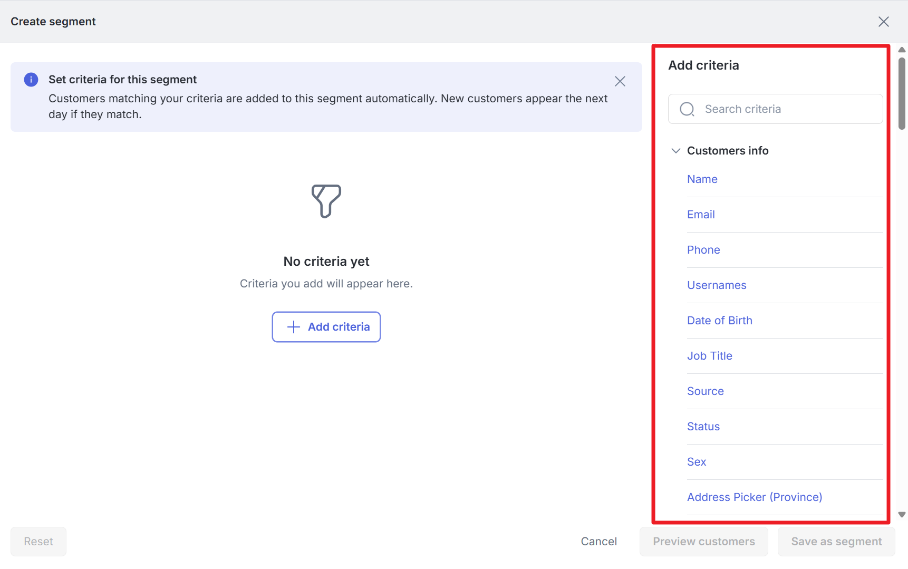Viewport: 908px width, 569px height.
Task: Click Save as segment button
Action: (x=836, y=542)
